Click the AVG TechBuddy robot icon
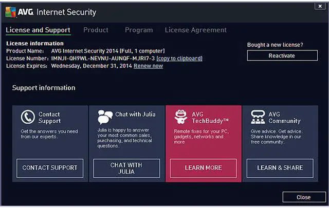This screenshot has width=329, height=208. coord(180,117)
